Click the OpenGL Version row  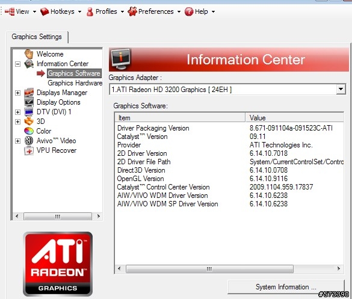point(229,179)
